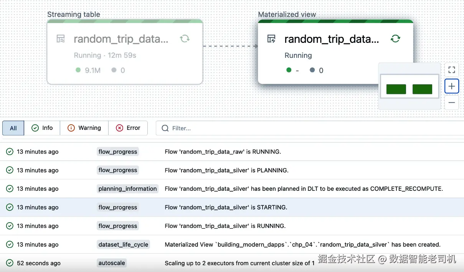464x272 pixels.
Task: Click the flow_progress tag on the random_trip_data_raw row
Action: pos(118,152)
